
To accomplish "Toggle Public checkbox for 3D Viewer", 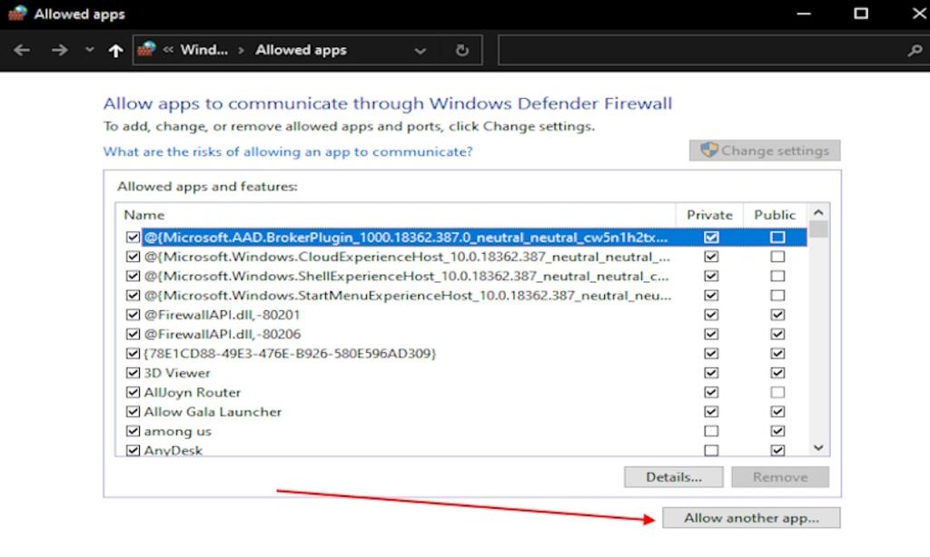I will click(777, 373).
